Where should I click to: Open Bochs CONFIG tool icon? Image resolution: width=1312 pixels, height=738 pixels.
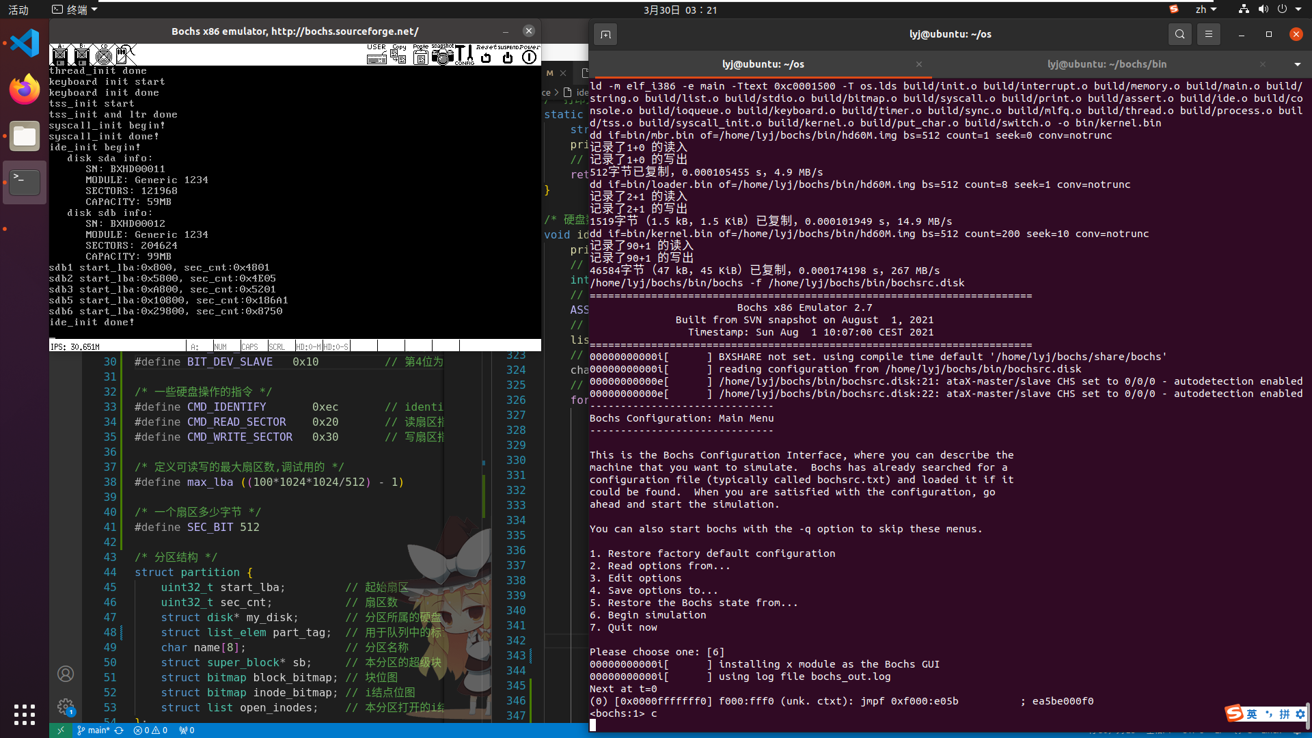[x=465, y=55]
